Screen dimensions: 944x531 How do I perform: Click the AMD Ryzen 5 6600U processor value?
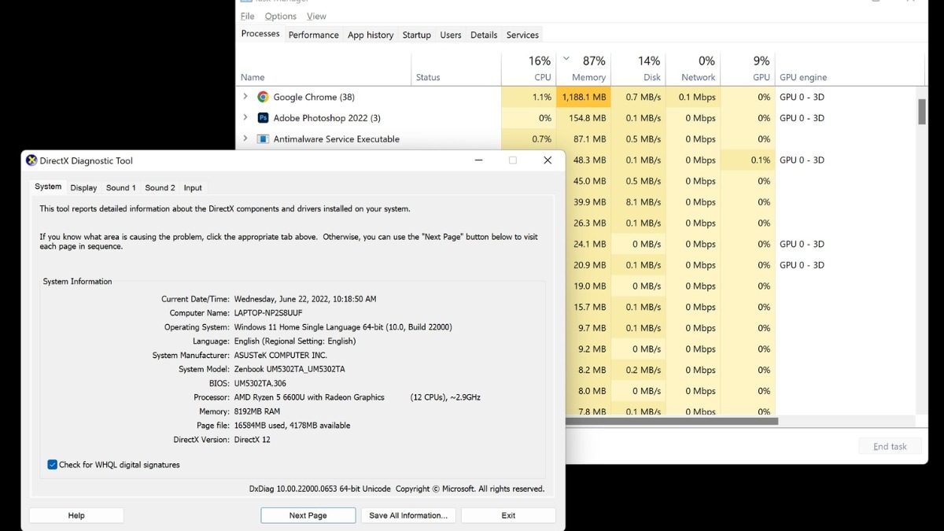pyautogui.click(x=309, y=397)
